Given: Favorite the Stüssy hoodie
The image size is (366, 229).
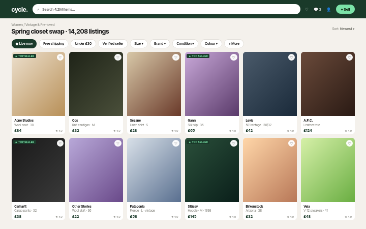Looking at the screenshot, I should pyautogui.click(x=234, y=143).
